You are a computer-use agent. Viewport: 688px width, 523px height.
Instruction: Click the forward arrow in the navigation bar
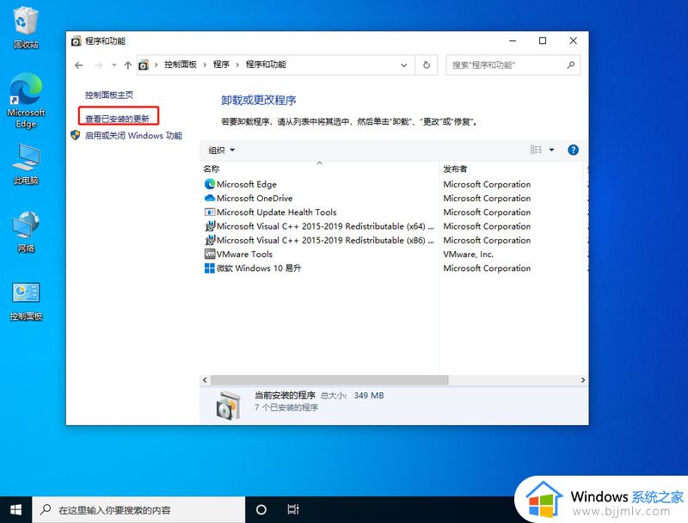[99, 65]
